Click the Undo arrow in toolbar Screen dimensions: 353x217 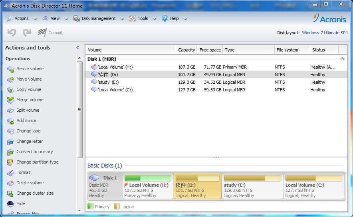[x=12, y=33]
